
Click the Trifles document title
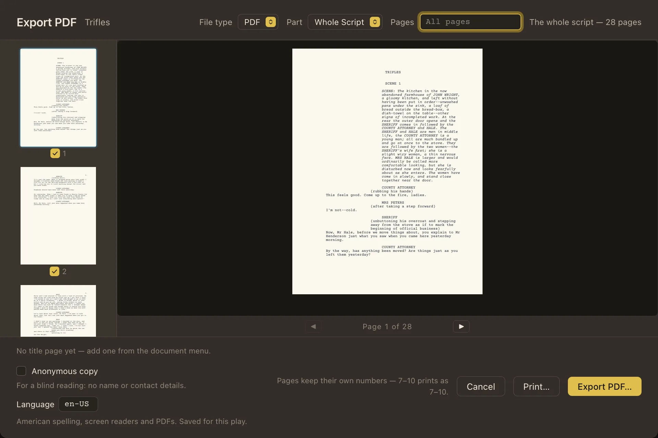click(97, 22)
